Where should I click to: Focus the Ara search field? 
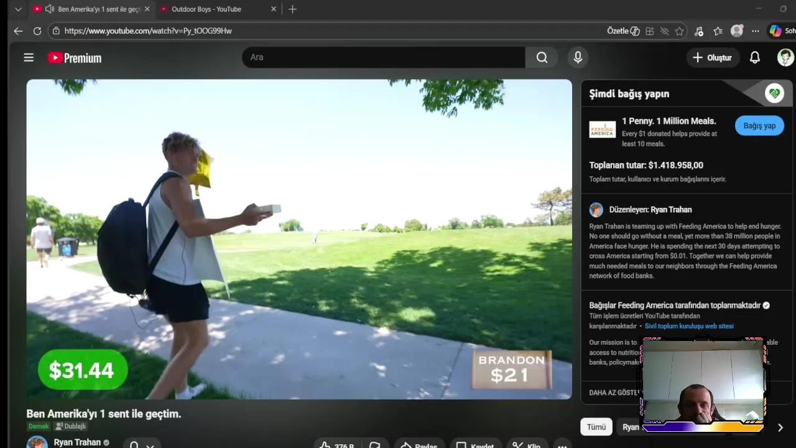(383, 57)
